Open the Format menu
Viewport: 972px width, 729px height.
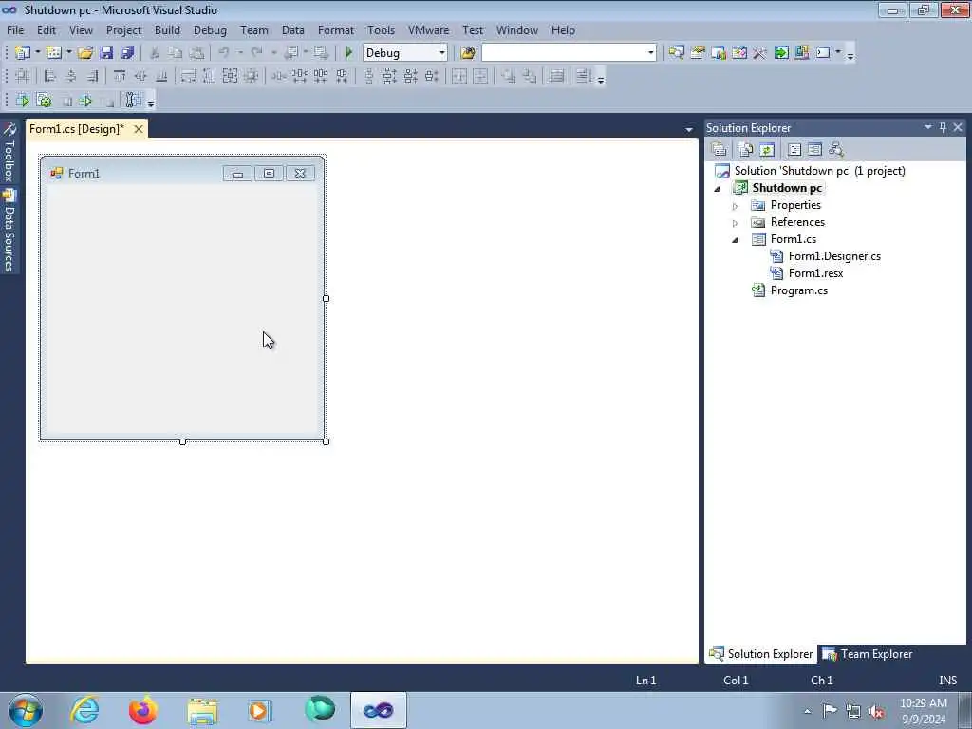click(335, 29)
